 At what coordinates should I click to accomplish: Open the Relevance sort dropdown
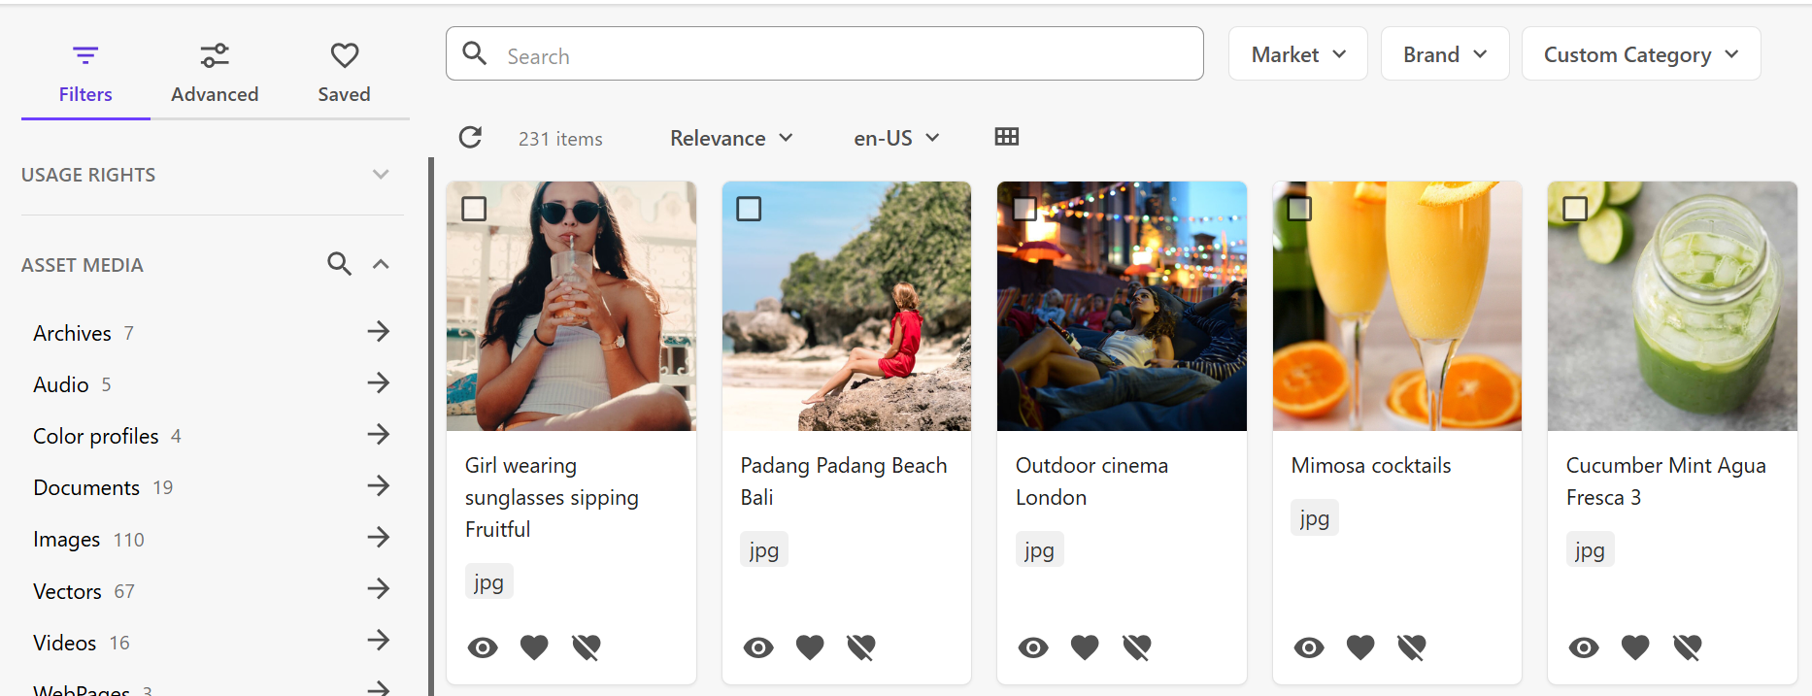pos(731,138)
